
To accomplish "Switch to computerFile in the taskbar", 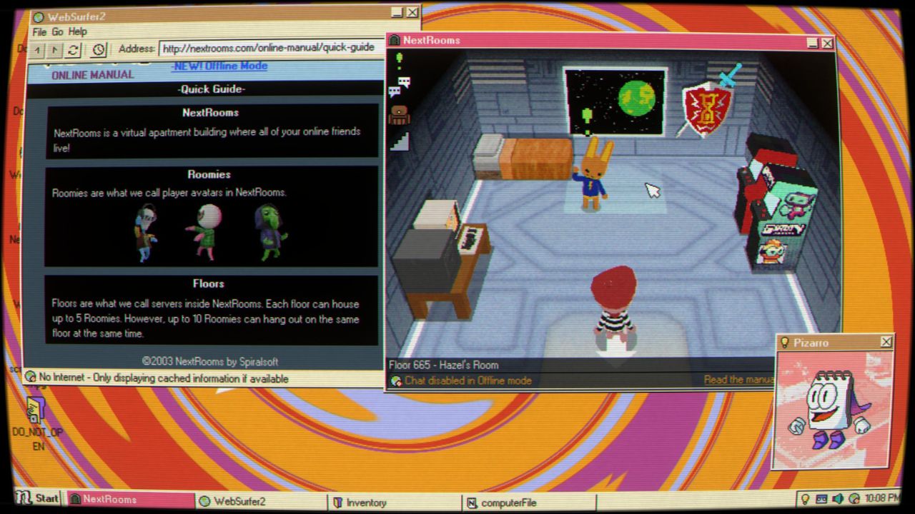I will (528, 503).
